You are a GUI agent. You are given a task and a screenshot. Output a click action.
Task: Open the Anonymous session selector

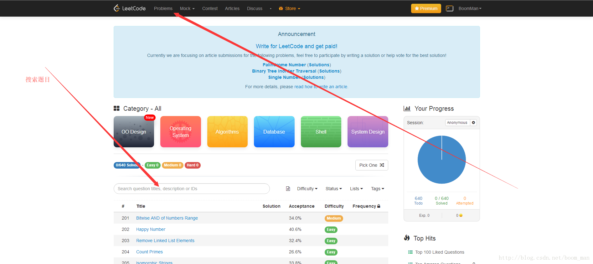click(457, 123)
